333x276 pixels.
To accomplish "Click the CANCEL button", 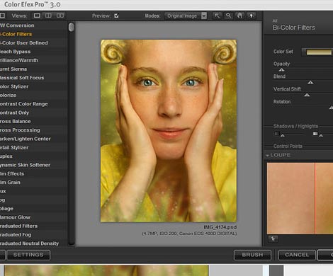I will 297,255.
